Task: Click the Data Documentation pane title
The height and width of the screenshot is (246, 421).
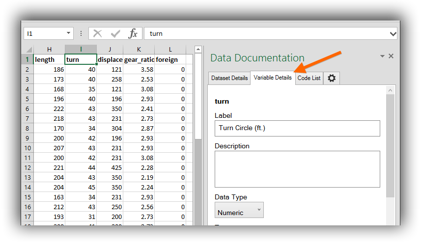Action: pos(257,57)
